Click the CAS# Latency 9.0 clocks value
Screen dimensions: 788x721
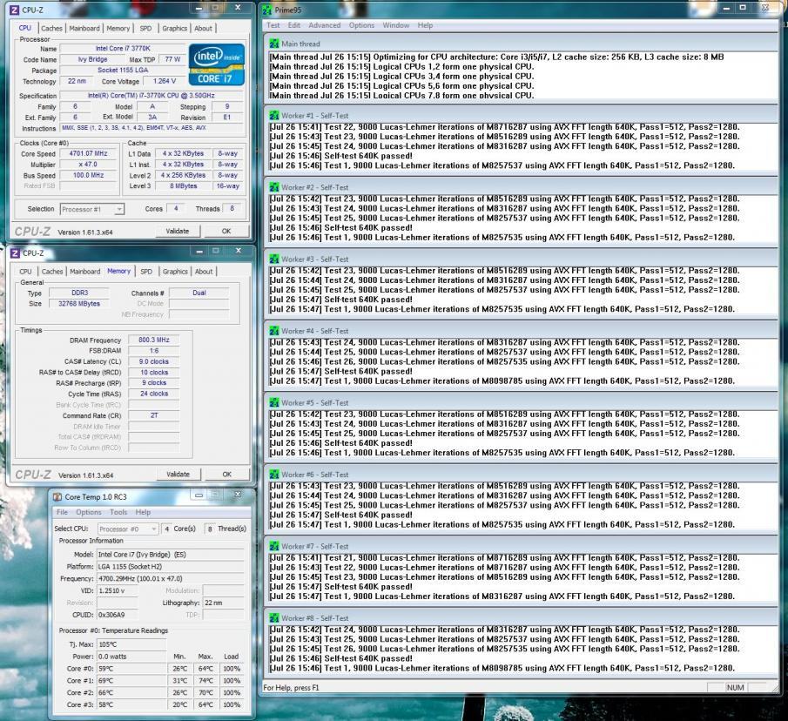click(154, 361)
